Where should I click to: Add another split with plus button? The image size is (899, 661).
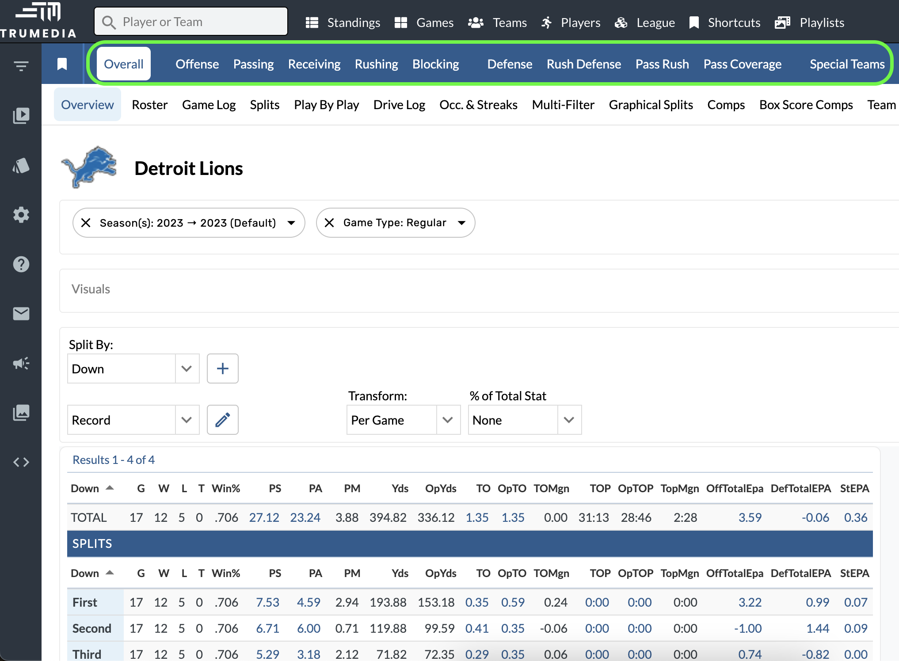click(222, 368)
